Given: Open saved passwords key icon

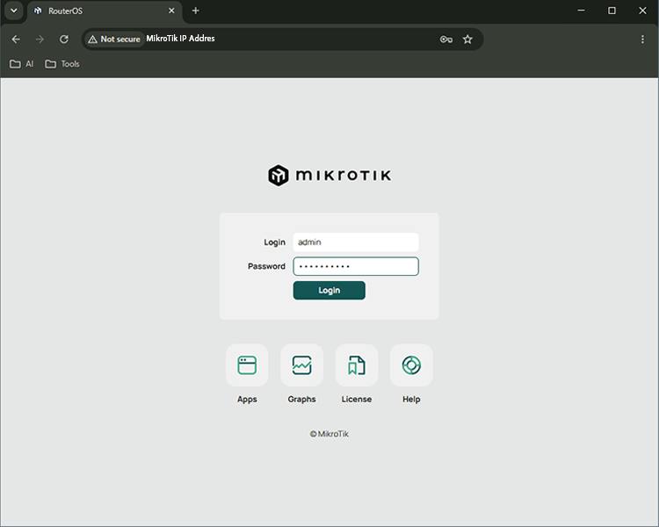Looking at the screenshot, I should click(x=445, y=39).
